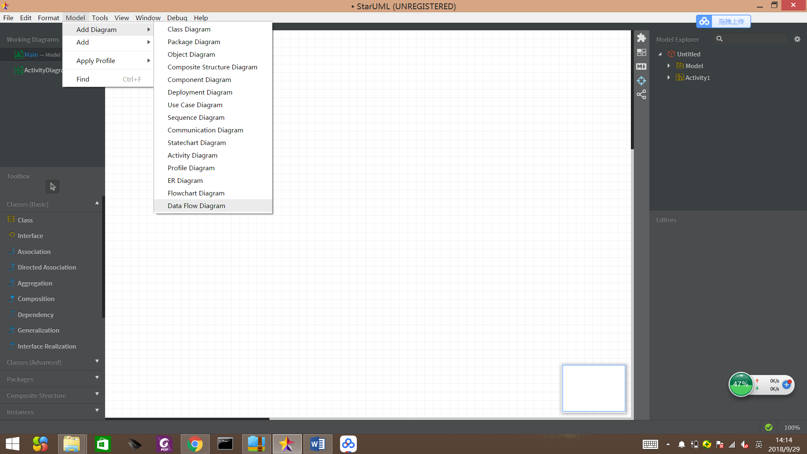Screen dimensions: 807x454
Task: Choose Activity Diagram from submenu
Action: coord(193,156)
